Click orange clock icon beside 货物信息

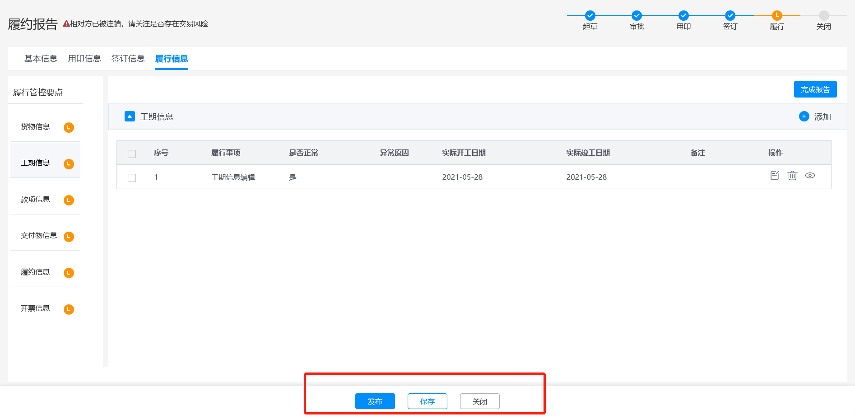click(69, 127)
